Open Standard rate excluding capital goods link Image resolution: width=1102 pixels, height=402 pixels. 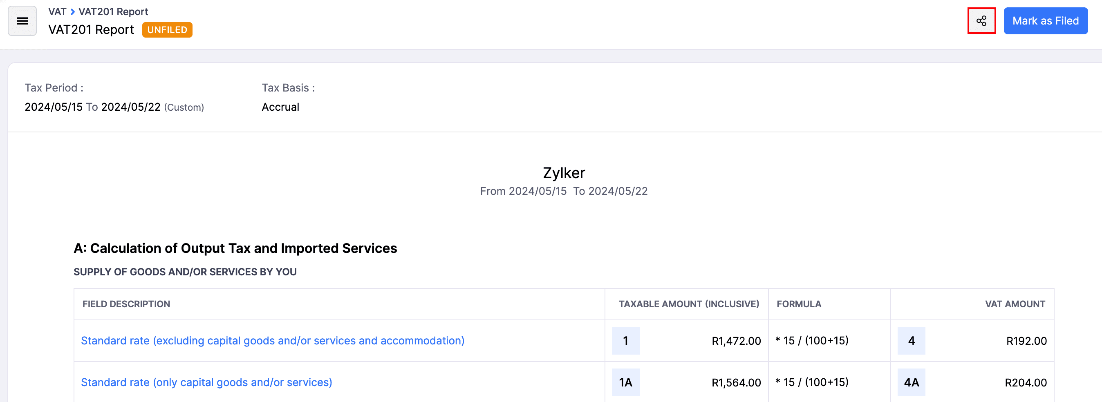click(272, 340)
